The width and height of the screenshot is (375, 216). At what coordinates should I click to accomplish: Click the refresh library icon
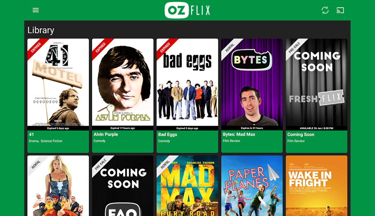coord(325,10)
